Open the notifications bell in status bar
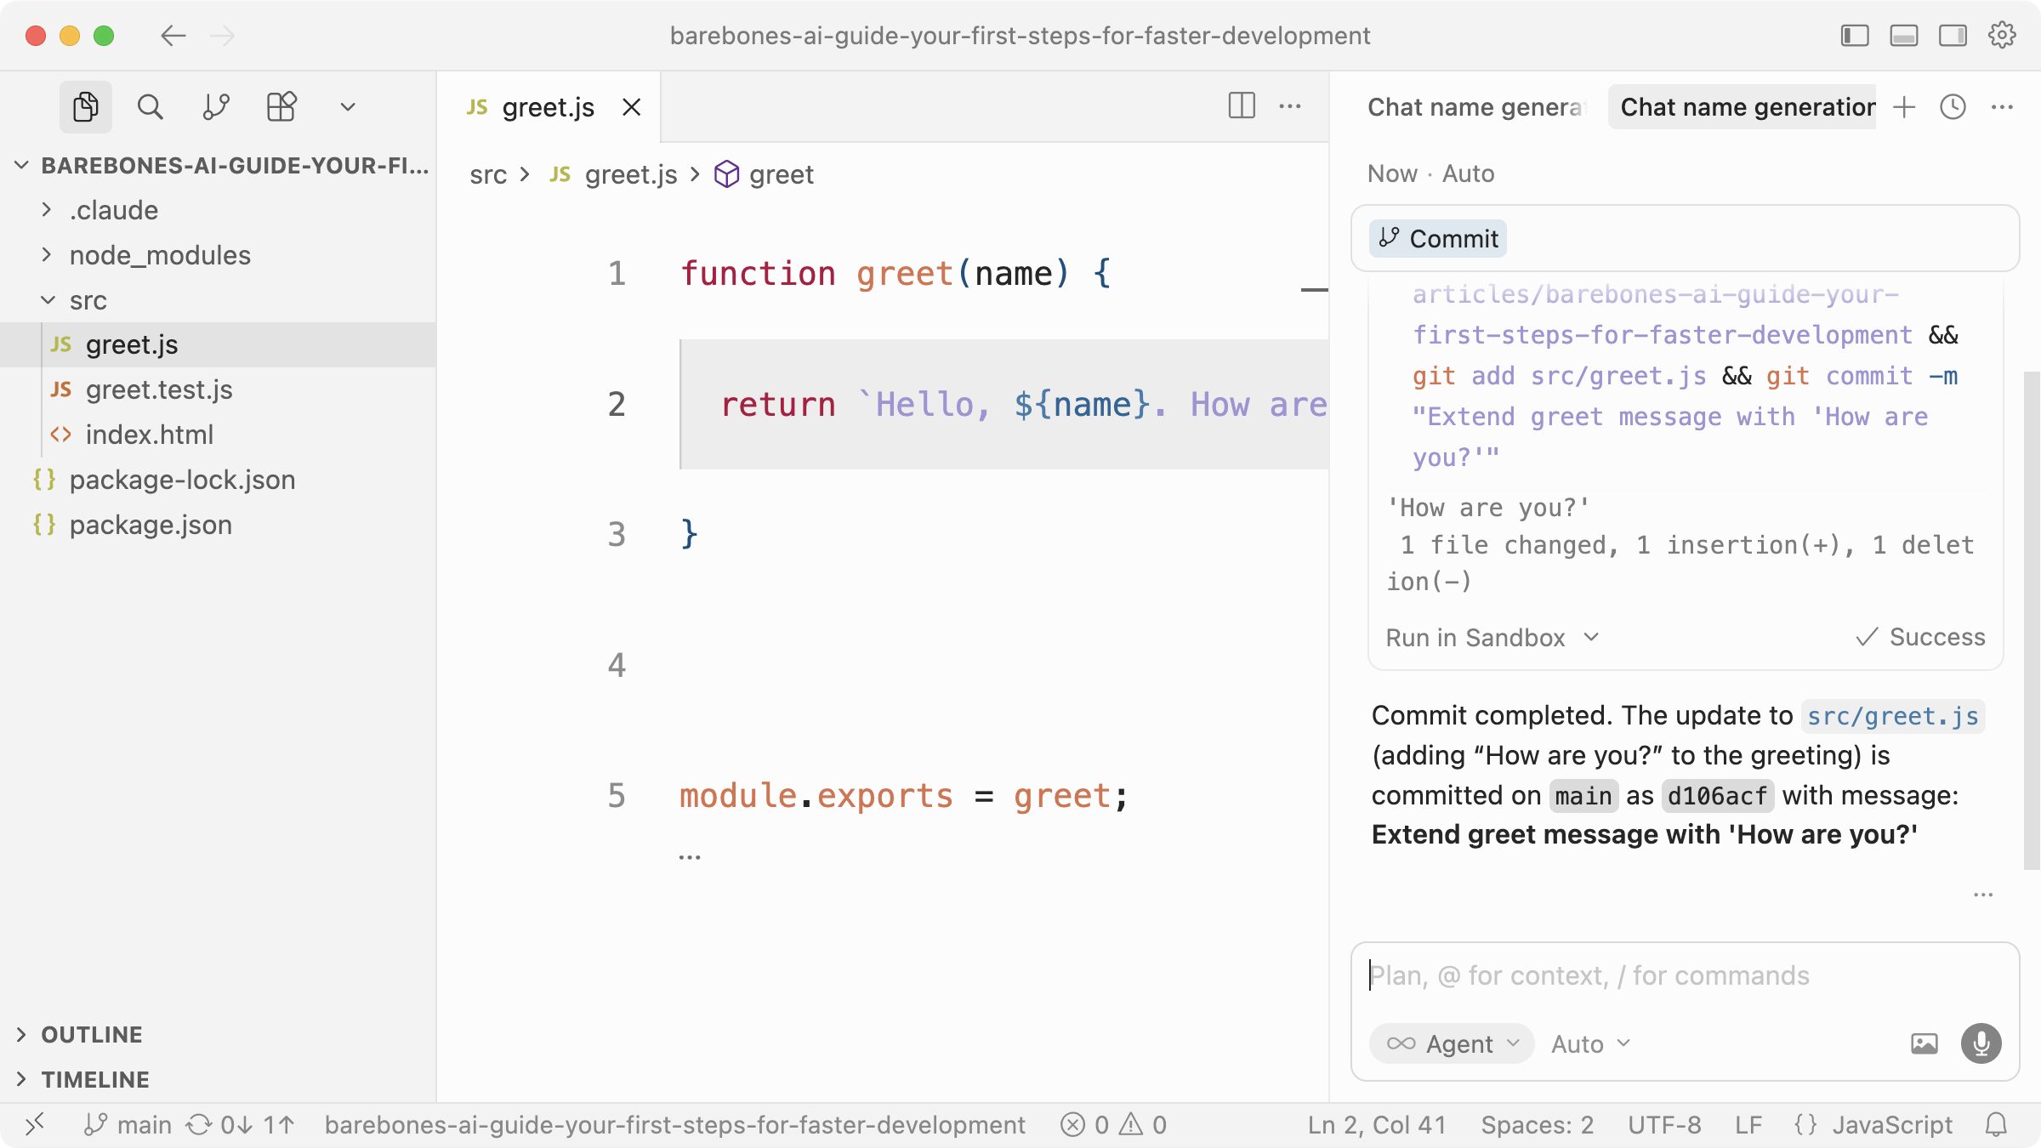 pos(1996,1125)
